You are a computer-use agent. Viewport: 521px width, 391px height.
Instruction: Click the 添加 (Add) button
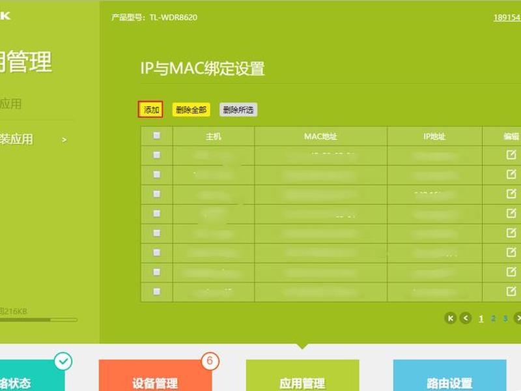[150, 109]
